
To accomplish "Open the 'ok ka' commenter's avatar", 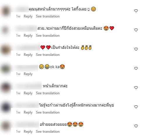I will pyautogui.click(x=6, y=68).
